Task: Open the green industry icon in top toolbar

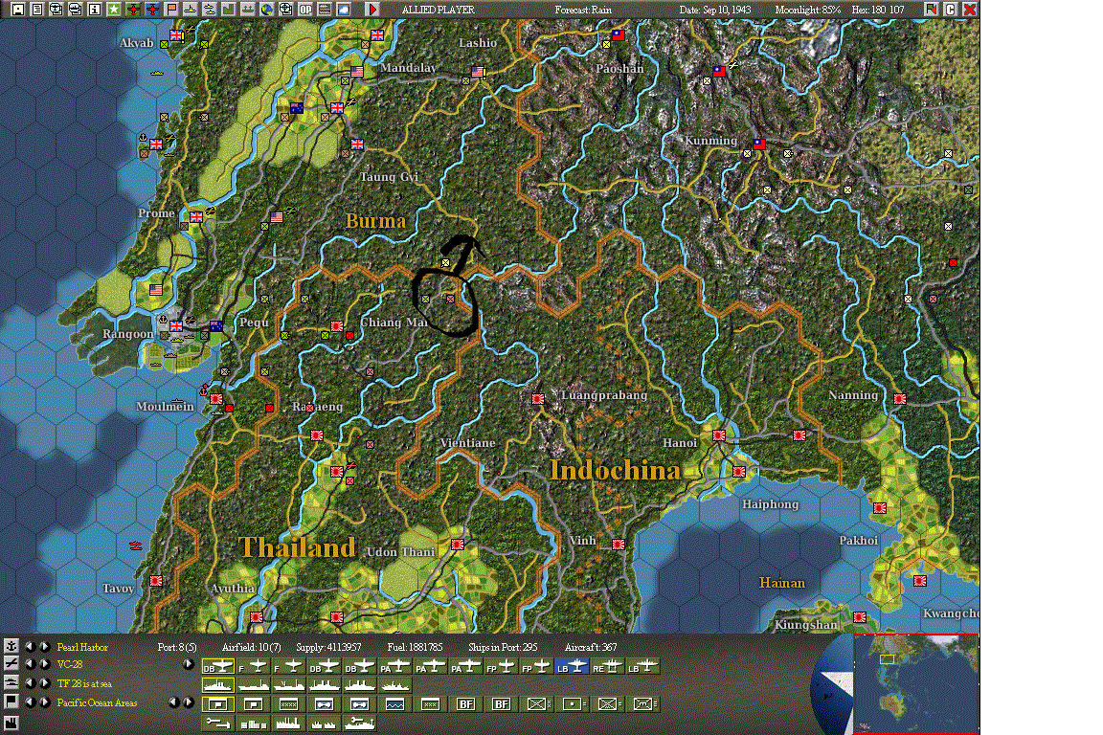Action: click(x=229, y=10)
